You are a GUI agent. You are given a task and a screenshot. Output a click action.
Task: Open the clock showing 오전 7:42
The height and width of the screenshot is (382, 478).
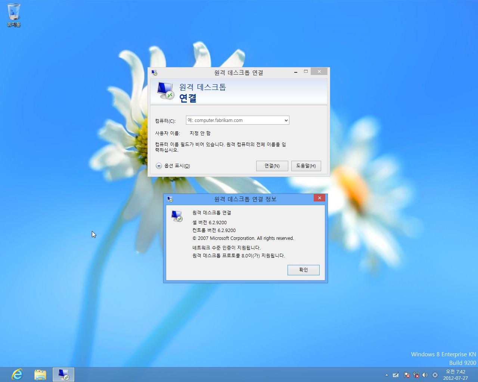(456, 375)
